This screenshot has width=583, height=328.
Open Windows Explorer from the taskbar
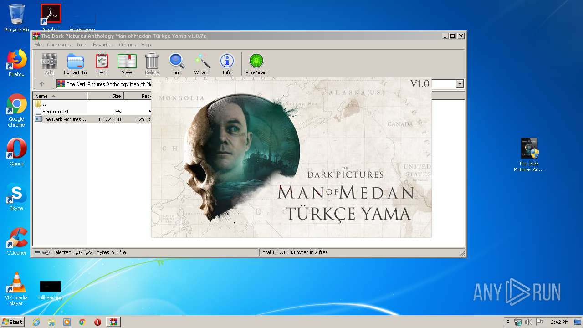[51, 322]
